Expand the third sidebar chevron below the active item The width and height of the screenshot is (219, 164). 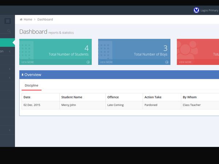click(x=9, y=78)
